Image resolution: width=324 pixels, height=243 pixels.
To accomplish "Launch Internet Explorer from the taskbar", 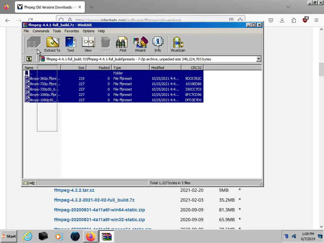I will coord(28,236).
